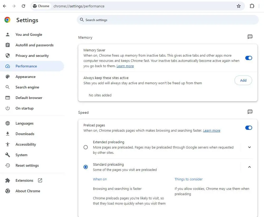Select the Standard preloading radio button
The width and height of the screenshot is (264, 217).
pyautogui.click(x=86, y=167)
